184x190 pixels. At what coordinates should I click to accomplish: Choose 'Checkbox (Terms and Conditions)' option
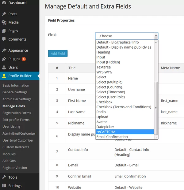[x=125, y=107]
